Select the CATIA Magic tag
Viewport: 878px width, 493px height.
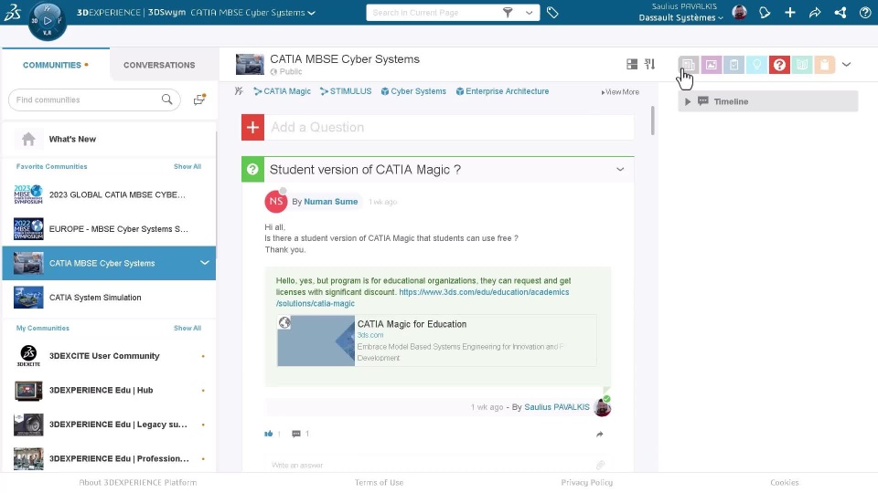[x=283, y=91]
